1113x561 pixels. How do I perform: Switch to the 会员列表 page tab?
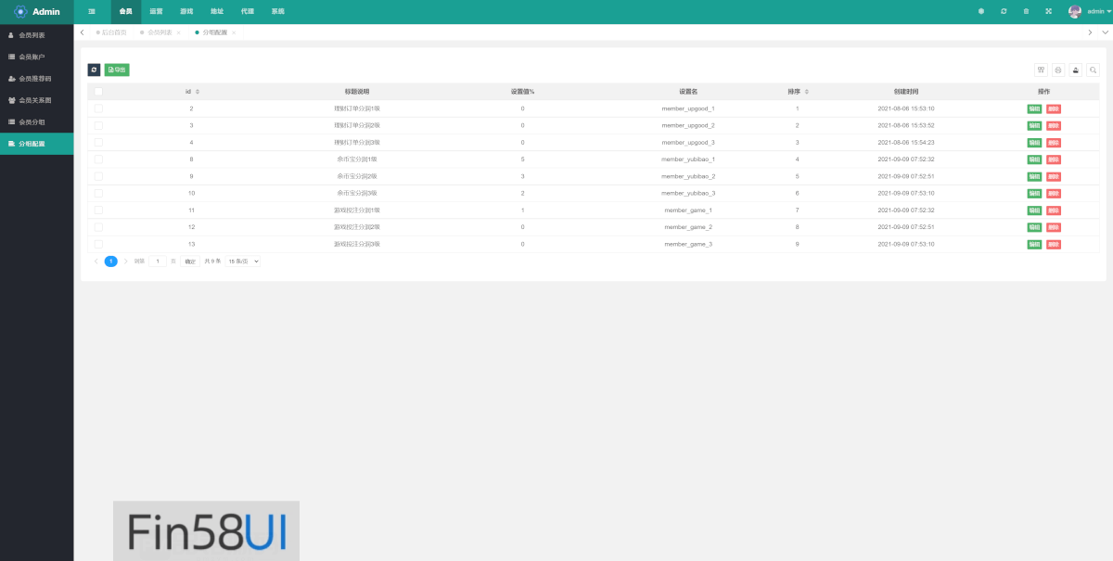pyautogui.click(x=161, y=32)
